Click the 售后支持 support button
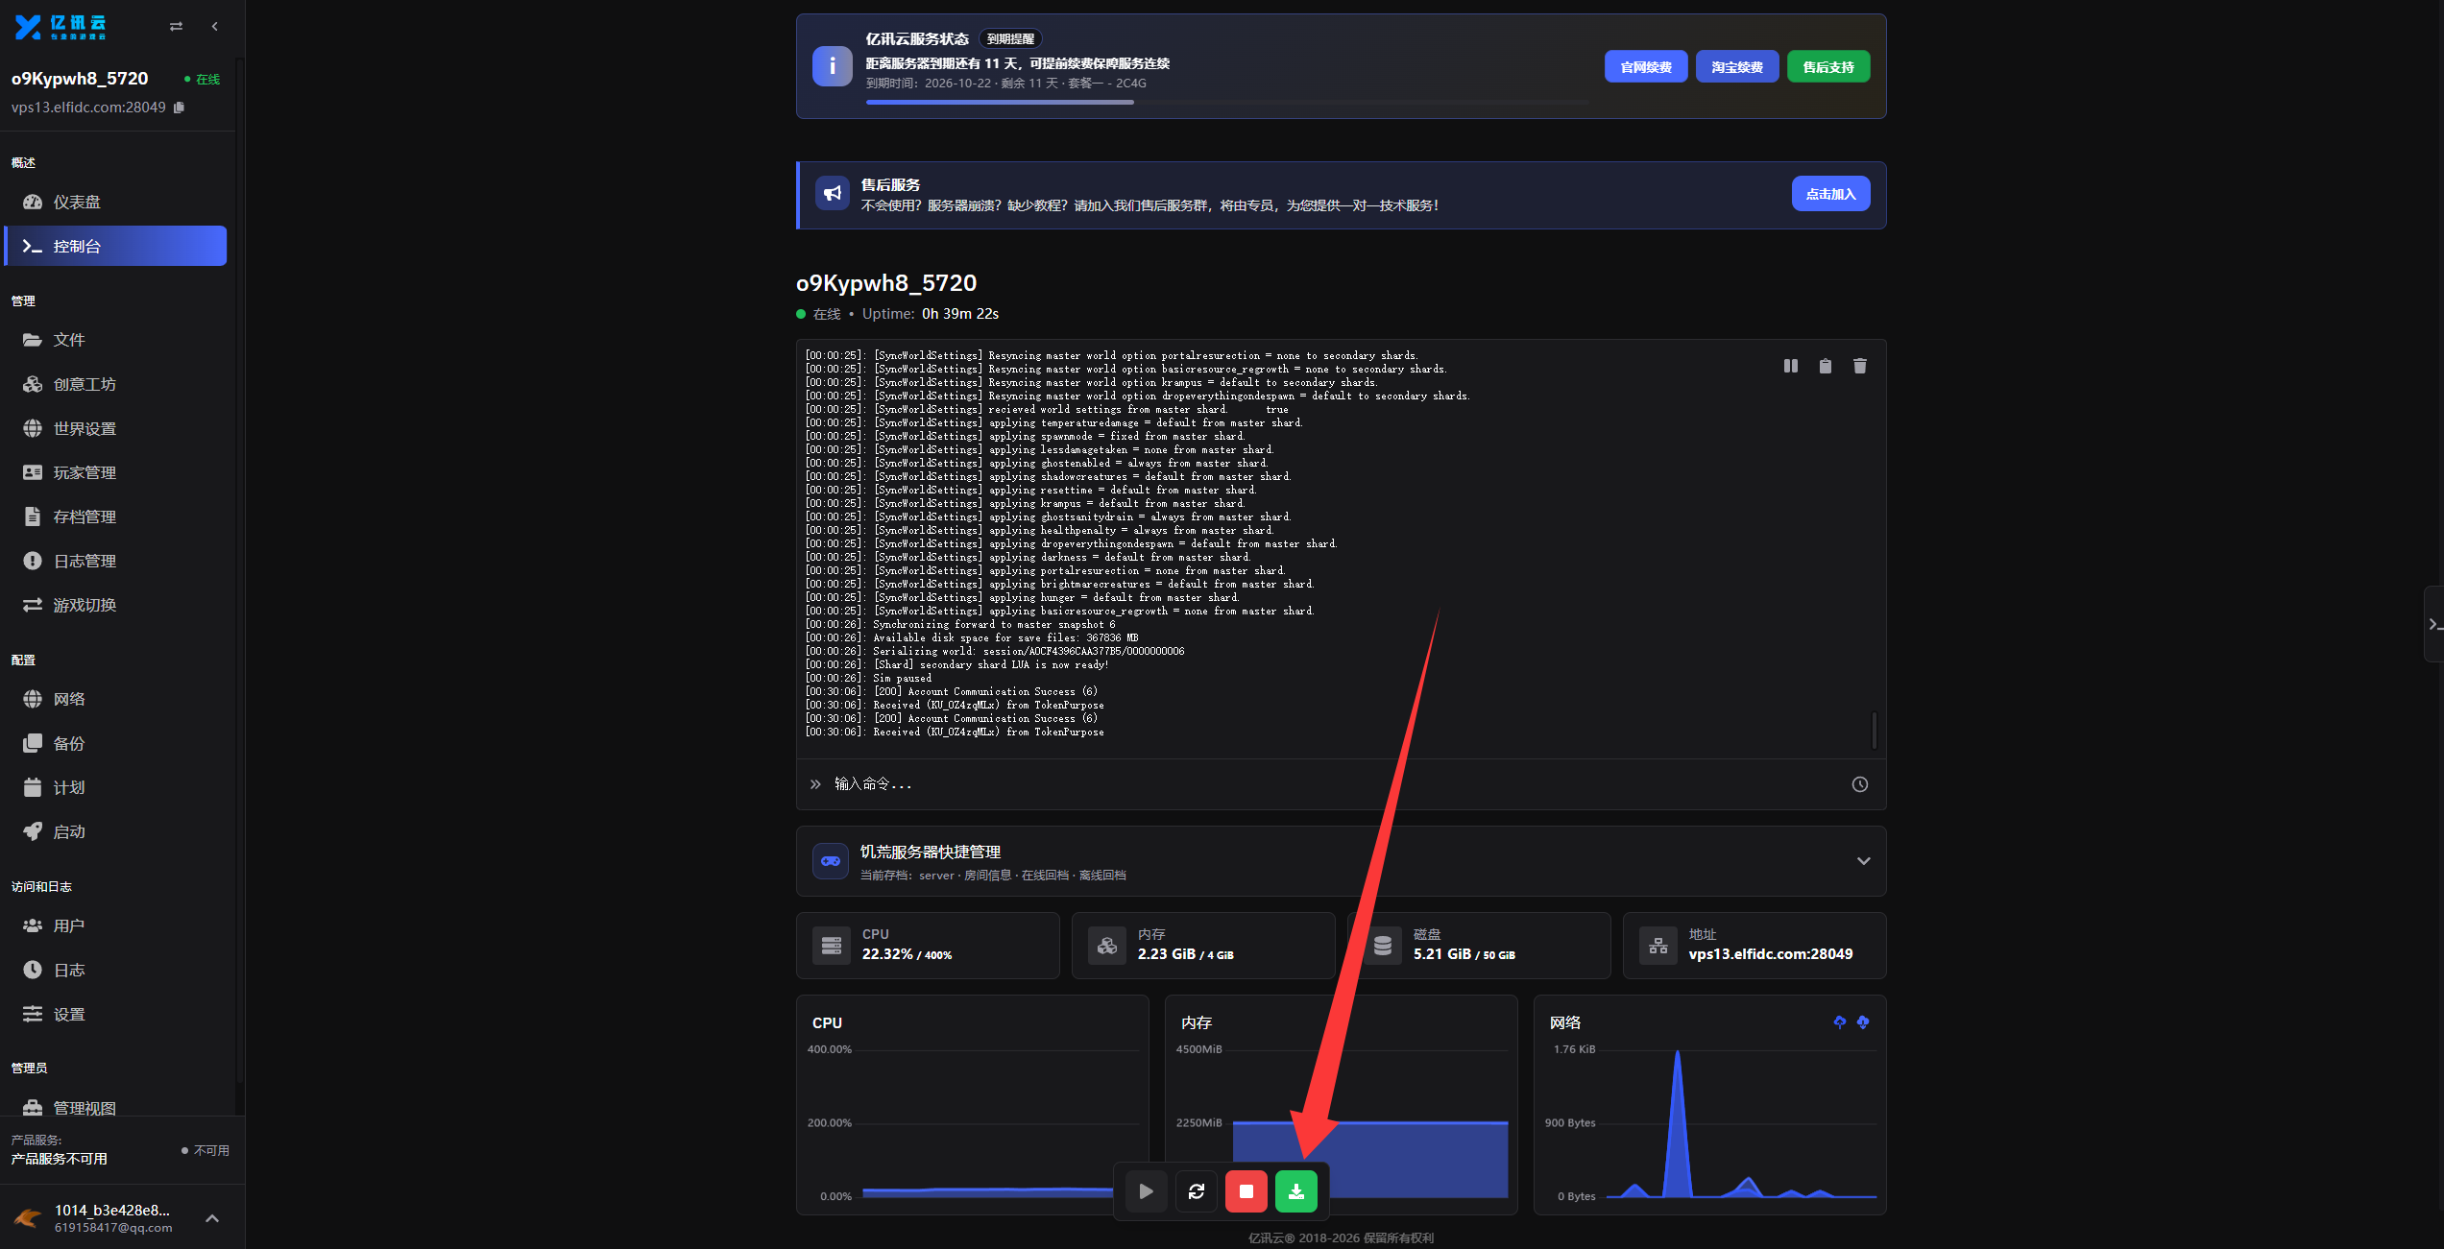Screen dimensions: 2444x1249 tap(1828, 67)
